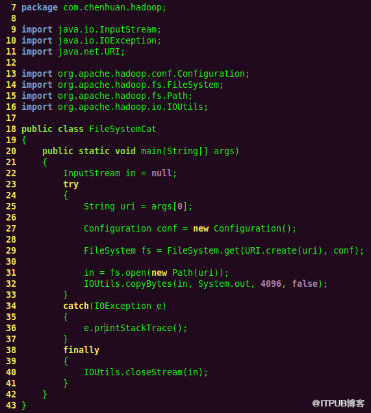The height and width of the screenshot is (413, 371).
Task: Click java.io.IOException import text
Action: click(107, 40)
